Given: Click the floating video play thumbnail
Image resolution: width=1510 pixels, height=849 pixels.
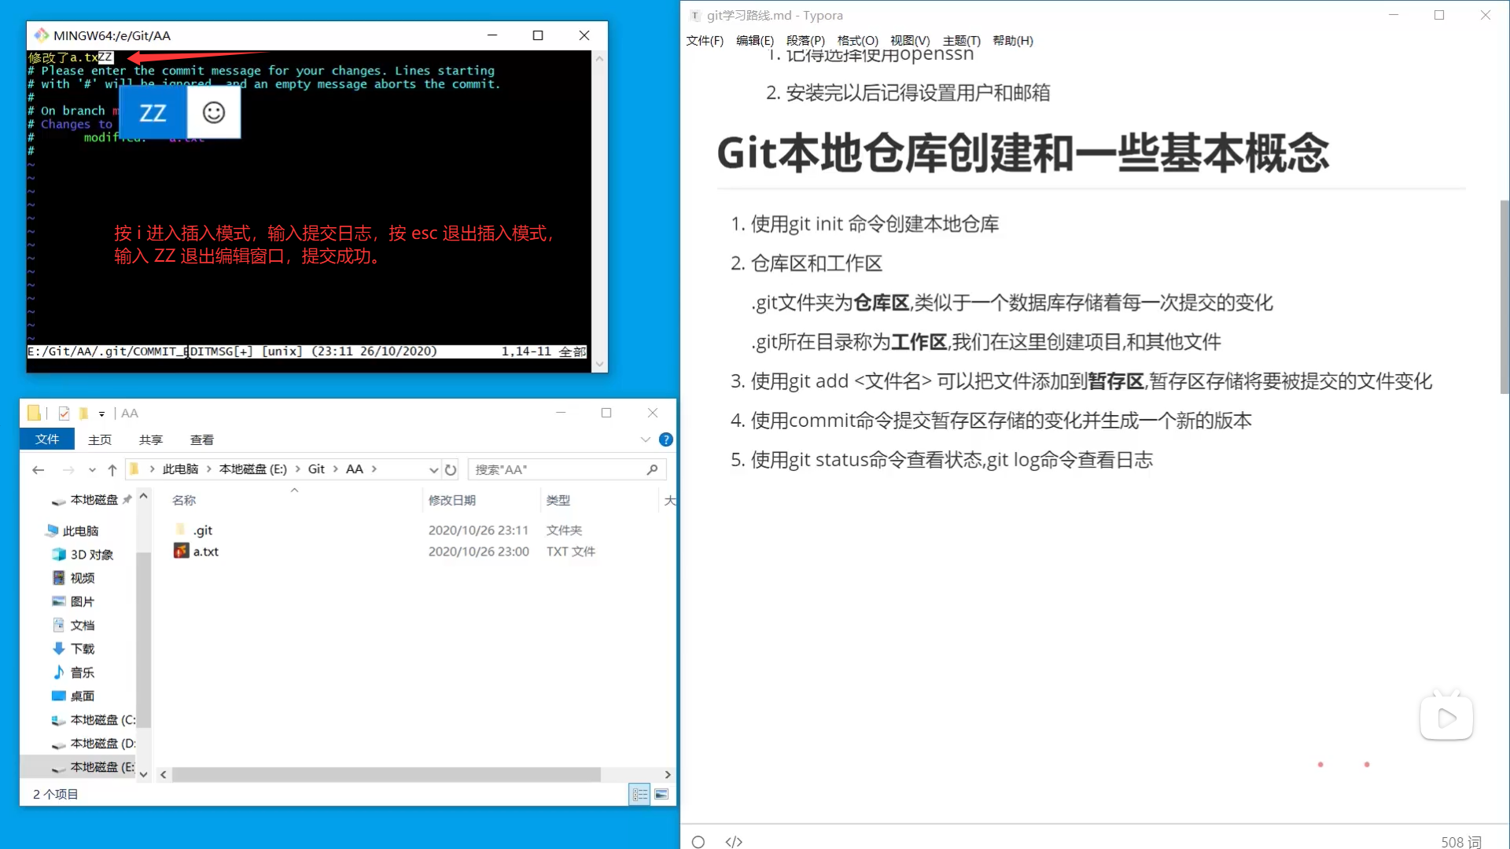Looking at the screenshot, I should click(1447, 717).
